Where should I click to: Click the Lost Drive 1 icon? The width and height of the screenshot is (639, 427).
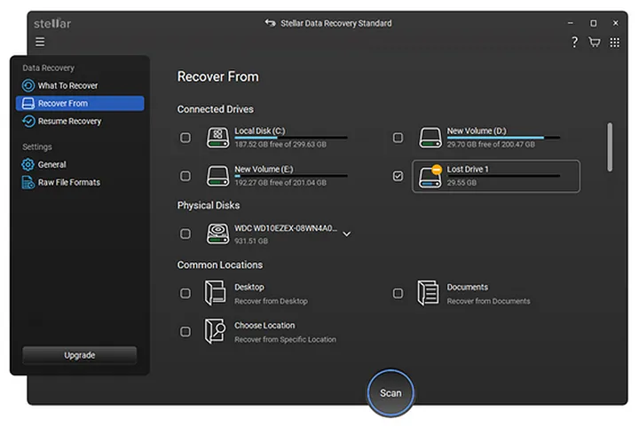[430, 175]
